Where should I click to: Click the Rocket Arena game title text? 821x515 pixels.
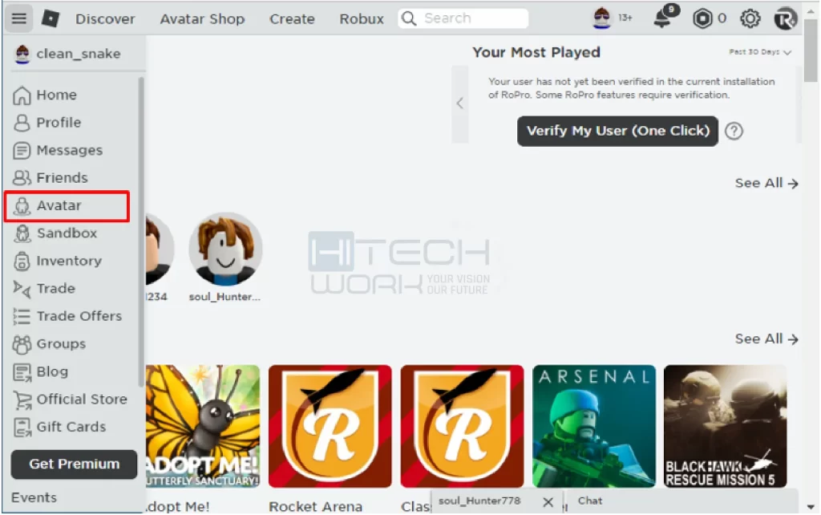[315, 507]
